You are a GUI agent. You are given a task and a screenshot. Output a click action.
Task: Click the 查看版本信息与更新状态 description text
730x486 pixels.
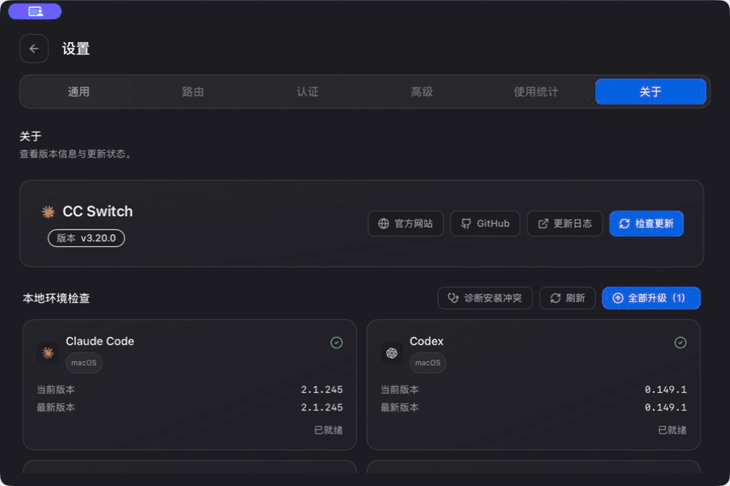[x=75, y=154]
